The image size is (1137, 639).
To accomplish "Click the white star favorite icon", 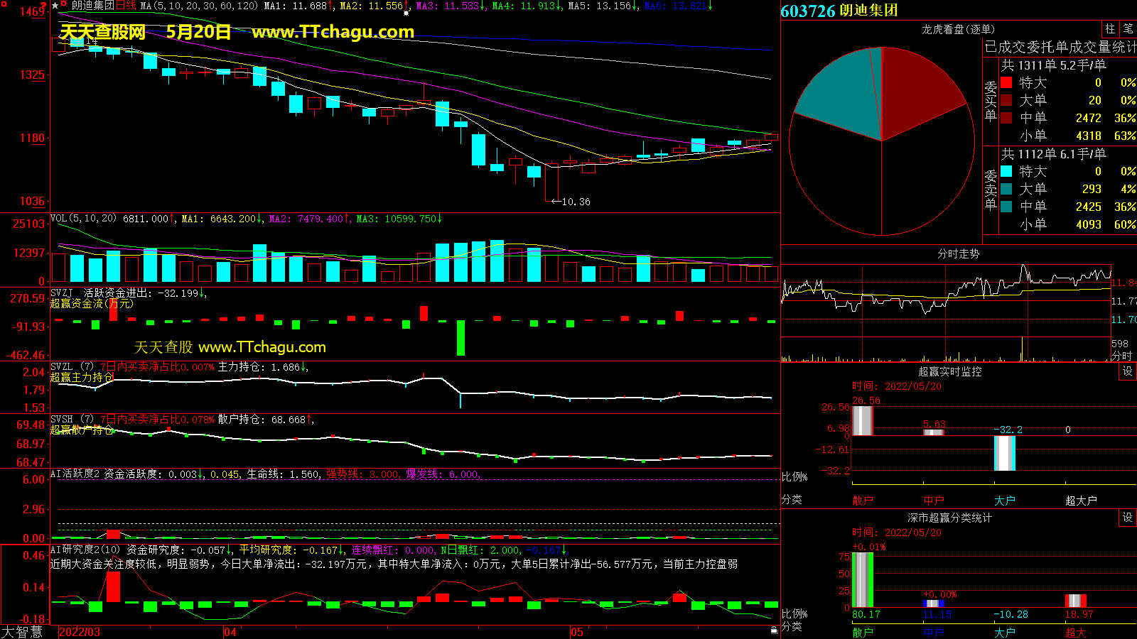I will [55, 6].
